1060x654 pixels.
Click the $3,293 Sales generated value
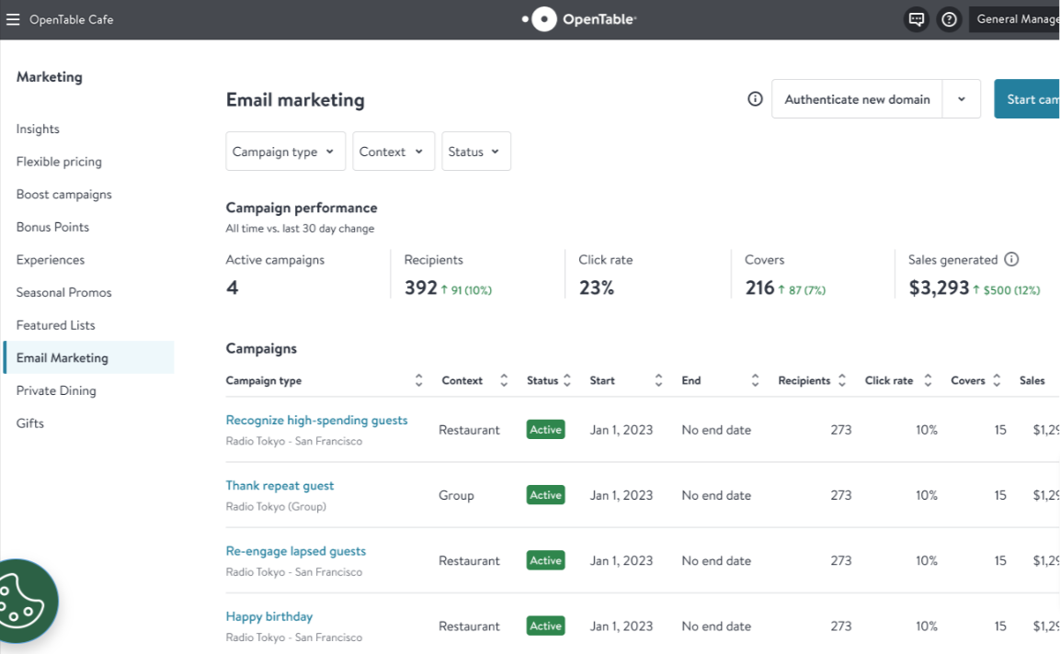point(939,288)
